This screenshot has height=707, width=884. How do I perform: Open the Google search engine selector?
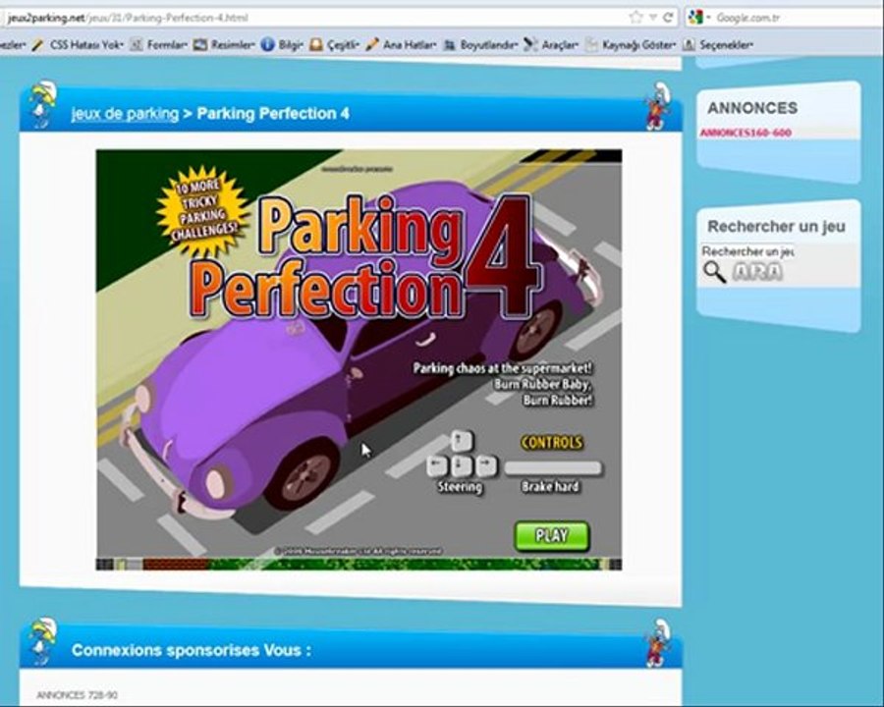click(x=699, y=18)
